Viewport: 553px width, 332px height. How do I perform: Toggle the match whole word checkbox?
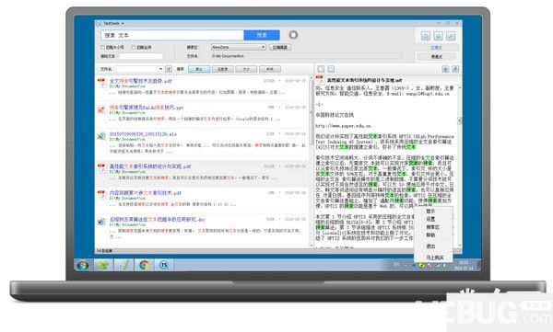coord(134,47)
